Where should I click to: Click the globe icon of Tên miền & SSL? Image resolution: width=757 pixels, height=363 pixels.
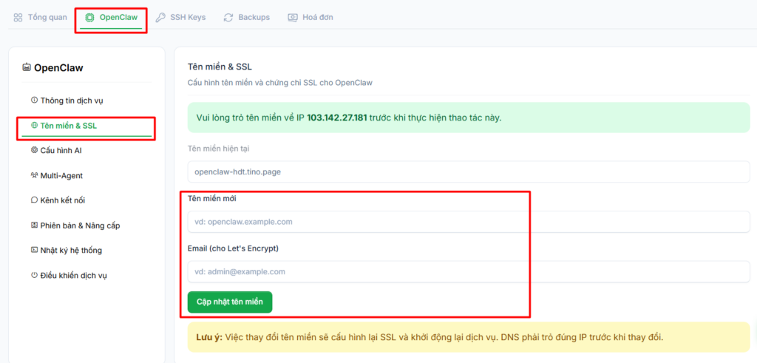(34, 126)
